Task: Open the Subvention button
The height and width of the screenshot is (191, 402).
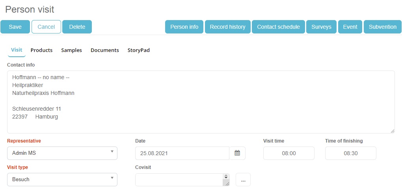Action: coord(382,27)
